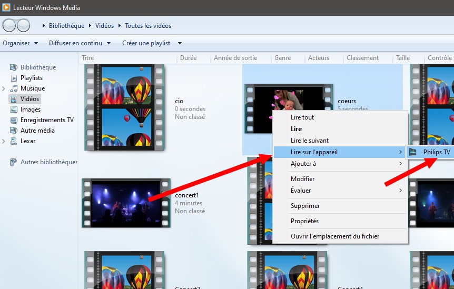Open the Ajouter à submenu
This screenshot has width=454, height=289.
click(340, 164)
